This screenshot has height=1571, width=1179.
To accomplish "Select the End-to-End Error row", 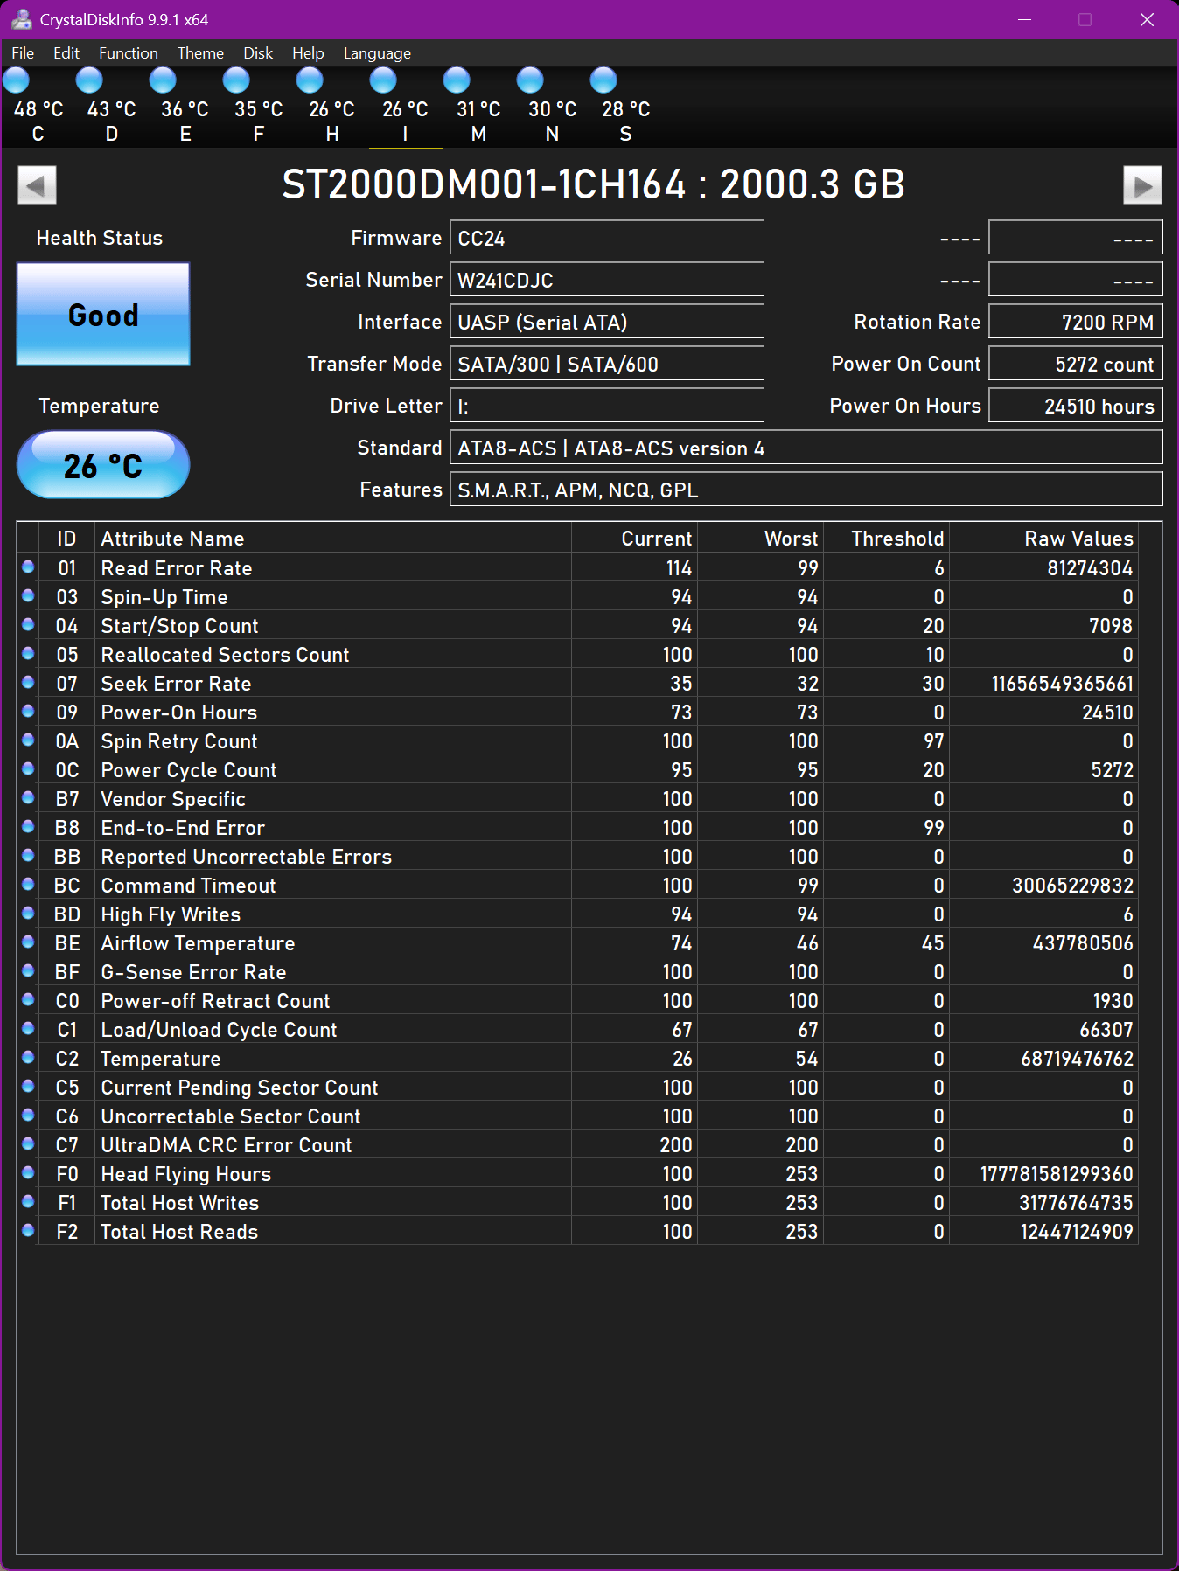I will [577, 828].
